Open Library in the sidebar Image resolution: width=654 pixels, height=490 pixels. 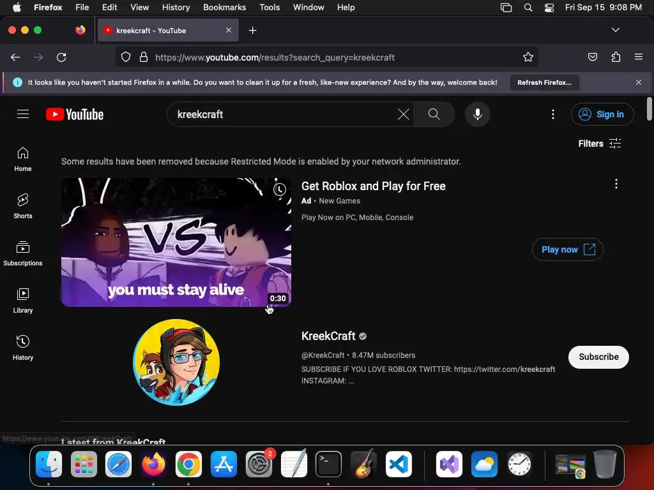(x=23, y=301)
